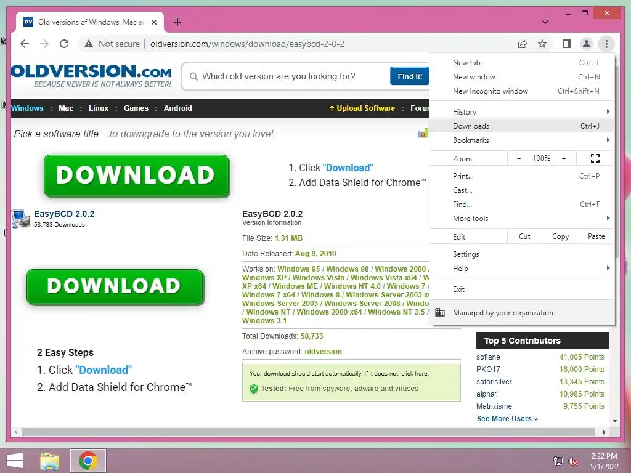Click the vertical scrollbar down arrow
The image size is (631, 473).
614,421
